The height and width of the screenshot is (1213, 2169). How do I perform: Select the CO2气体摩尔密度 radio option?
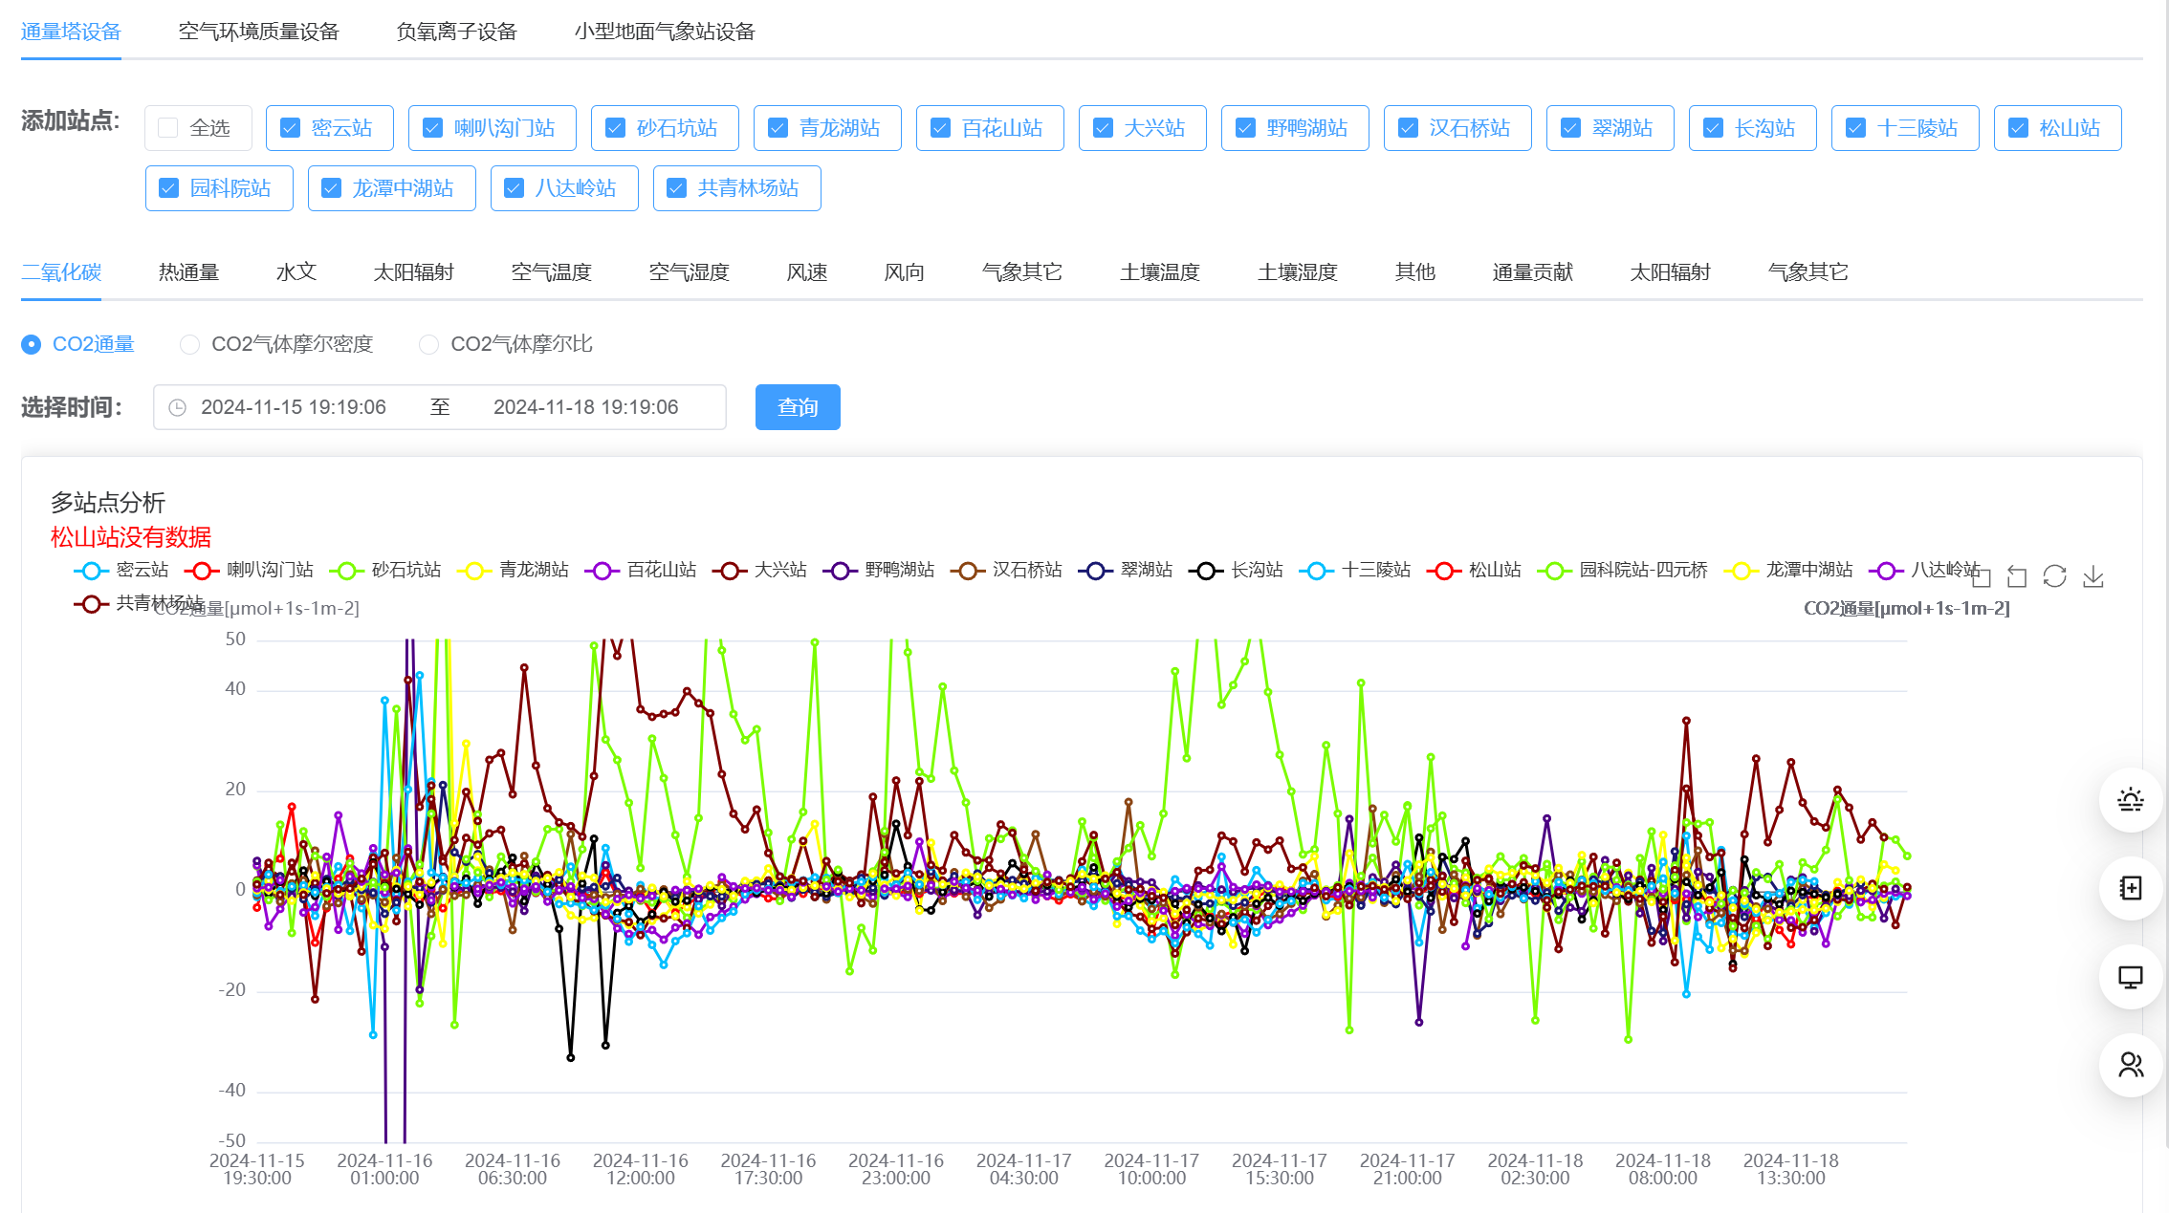point(190,344)
